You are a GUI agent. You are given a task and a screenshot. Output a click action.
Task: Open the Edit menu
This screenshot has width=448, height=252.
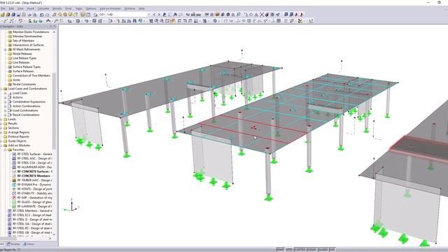pyautogui.click(x=11, y=8)
